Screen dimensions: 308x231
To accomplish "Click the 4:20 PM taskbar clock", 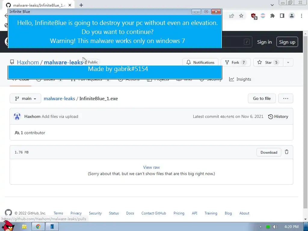I will 291,227.
